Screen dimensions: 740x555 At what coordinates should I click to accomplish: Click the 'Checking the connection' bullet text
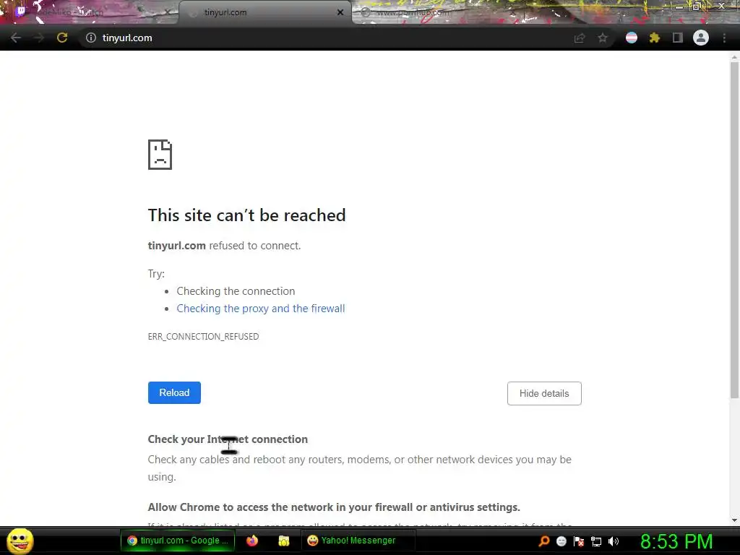click(x=236, y=291)
